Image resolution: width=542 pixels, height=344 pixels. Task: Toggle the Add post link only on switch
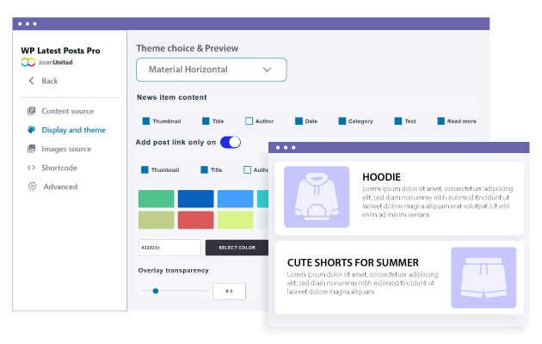point(231,142)
